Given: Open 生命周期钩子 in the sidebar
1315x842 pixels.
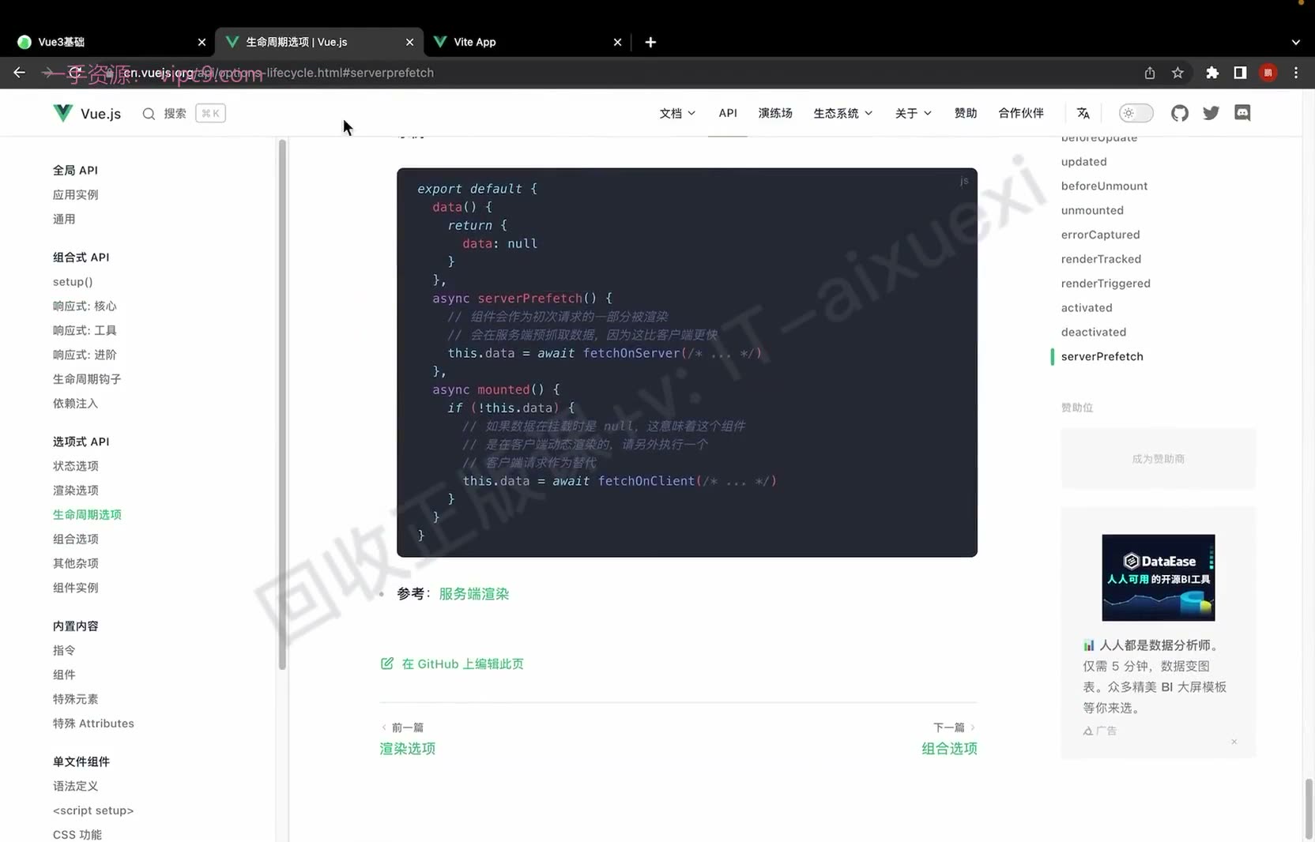Looking at the screenshot, I should tap(87, 379).
